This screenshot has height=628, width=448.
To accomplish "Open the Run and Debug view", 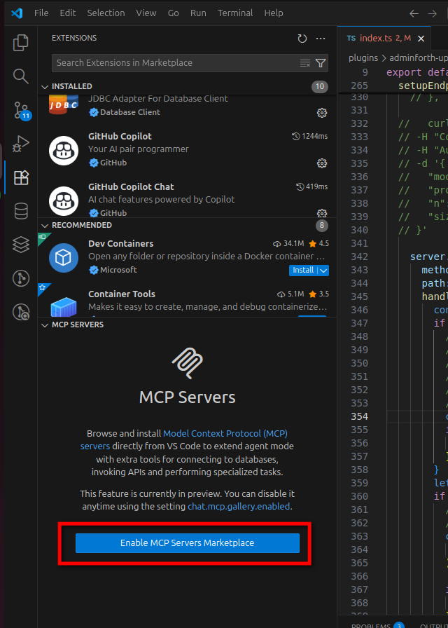I will point(21,144).
